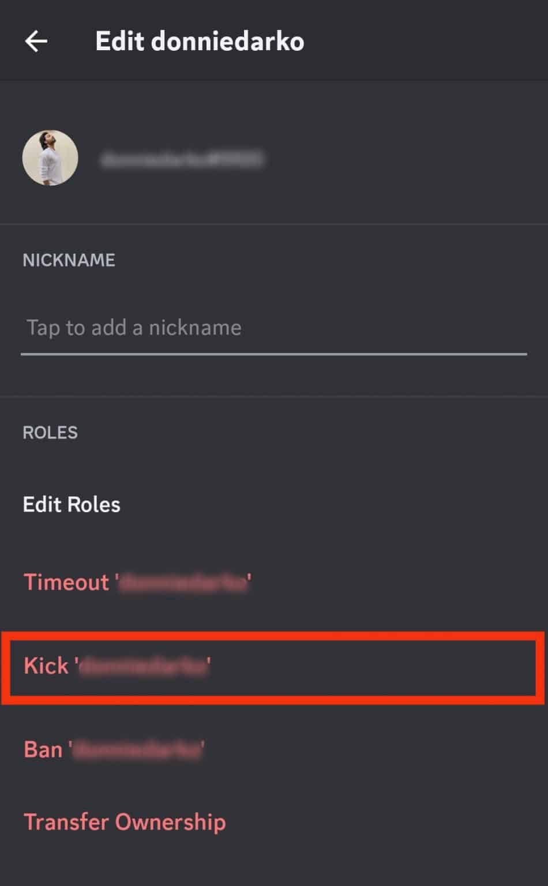Click the blurred name in the Ban row

(x=138, y=750)
